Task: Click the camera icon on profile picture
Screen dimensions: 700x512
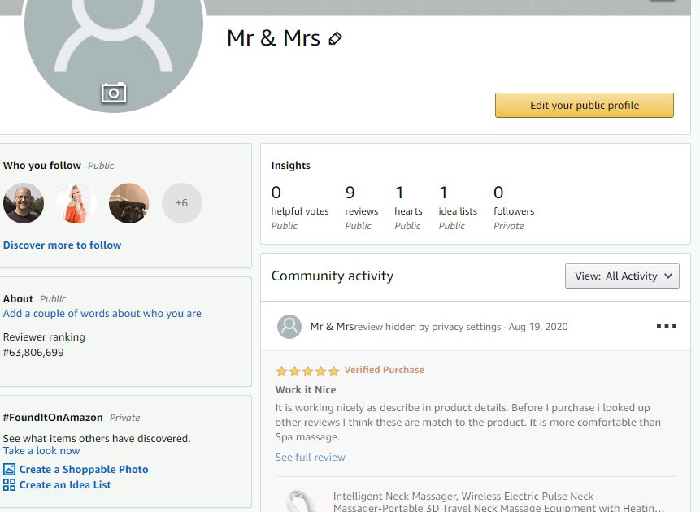Action: coord(114,93)
